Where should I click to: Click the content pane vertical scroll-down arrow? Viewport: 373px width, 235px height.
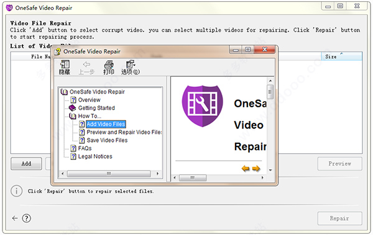click(270, 170)
